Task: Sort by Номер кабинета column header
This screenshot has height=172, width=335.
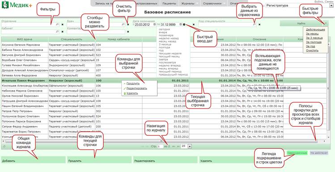Action: click(x=119, y=39)
